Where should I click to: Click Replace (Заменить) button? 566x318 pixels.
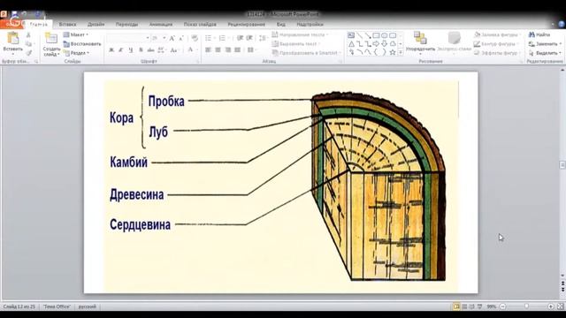(x=545, y=43)
